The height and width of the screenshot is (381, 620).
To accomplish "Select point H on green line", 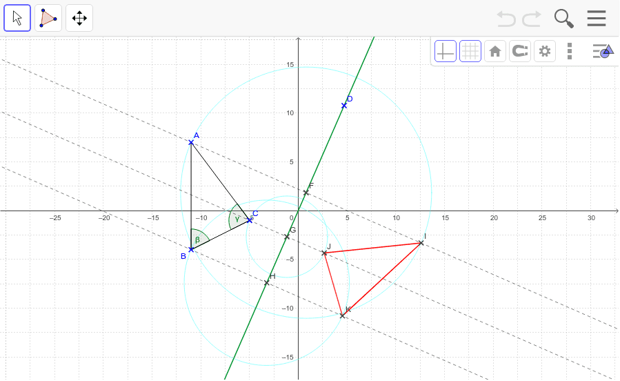I will (267, 283).
